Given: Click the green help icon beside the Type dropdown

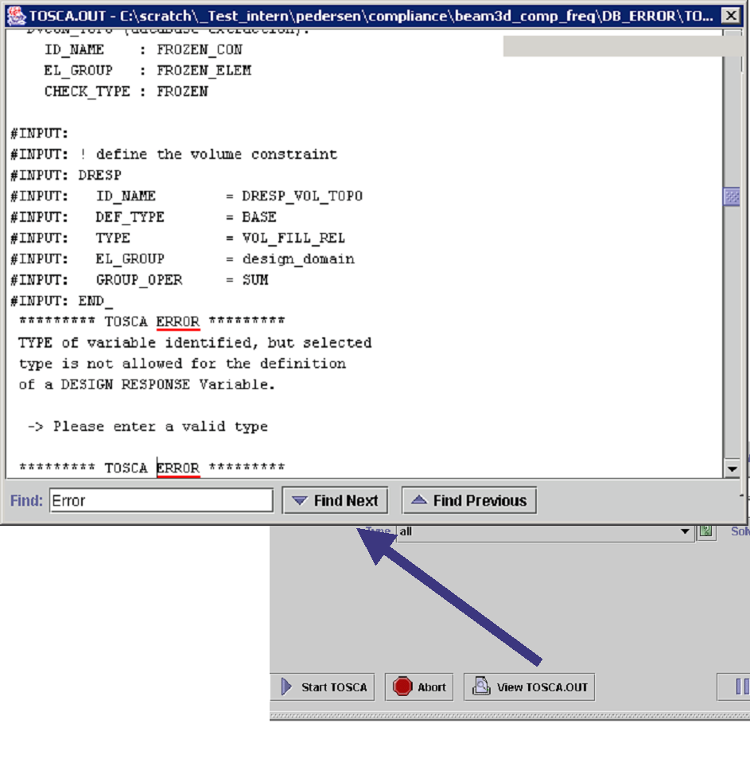Looking at the screenshot, I should pos(705,531).
